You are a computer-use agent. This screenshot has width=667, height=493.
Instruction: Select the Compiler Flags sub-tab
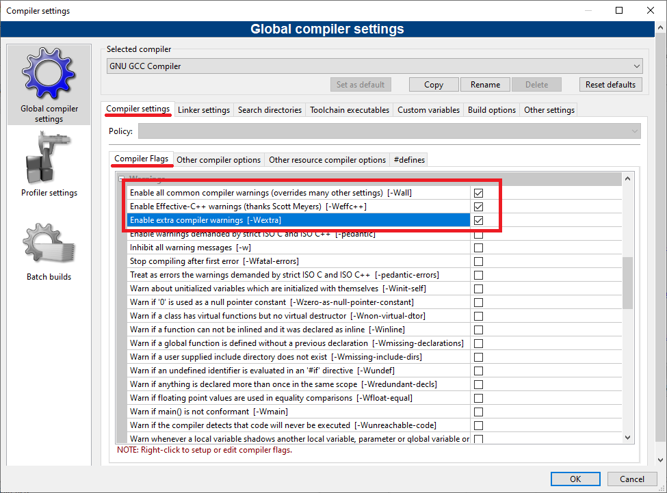click(141, 159)
